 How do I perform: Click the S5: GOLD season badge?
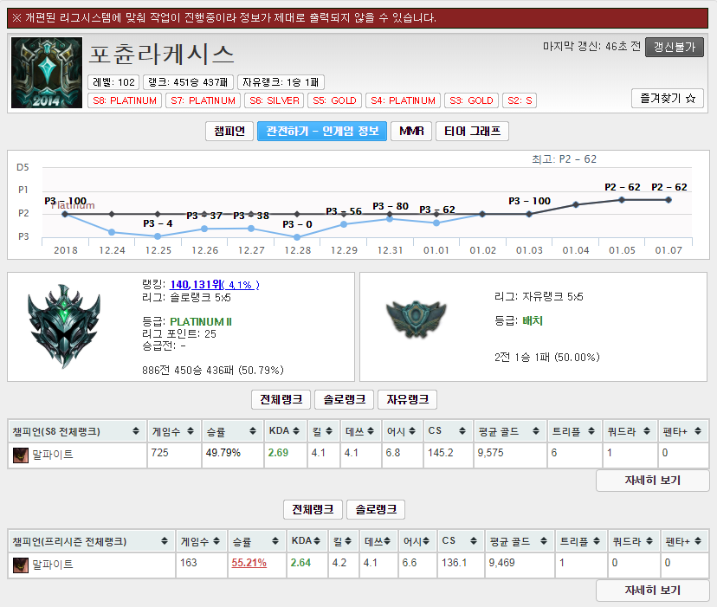click(335, 100)
